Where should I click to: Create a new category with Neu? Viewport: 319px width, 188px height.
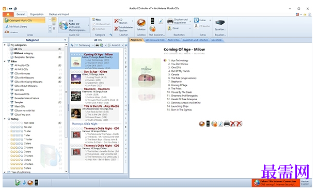[x=97, y=20]
